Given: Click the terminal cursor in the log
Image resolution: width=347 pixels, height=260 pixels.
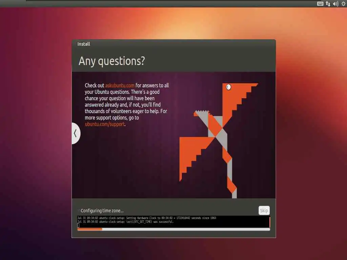Looking at the screenshot, I should pyautogui.click(x=78, y=225).
